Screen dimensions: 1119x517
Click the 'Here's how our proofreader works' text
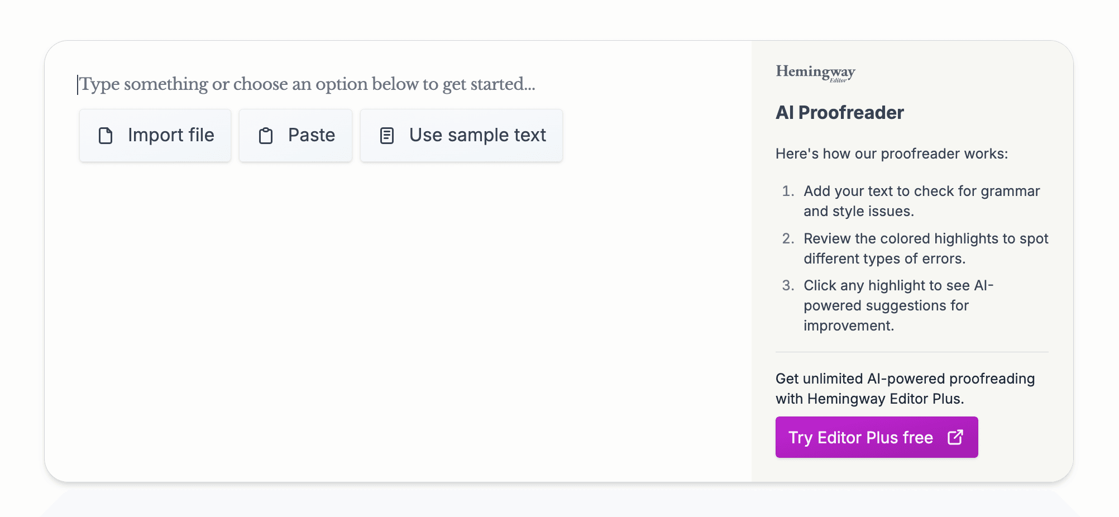click(x=892, y=154)
